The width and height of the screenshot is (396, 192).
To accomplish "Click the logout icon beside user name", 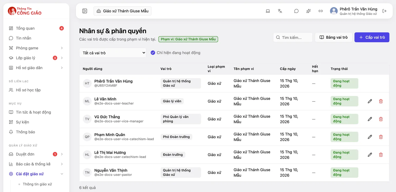I will click(x=384, y=11).
